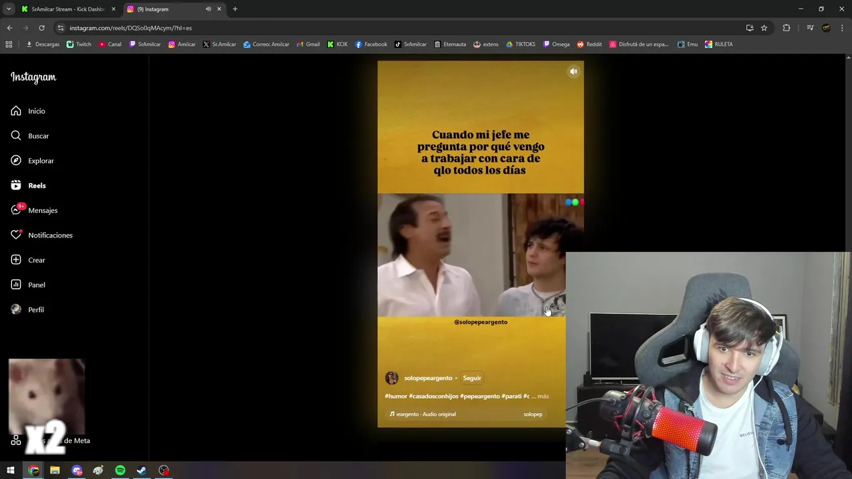Open Steam from the taskbar

142,470
